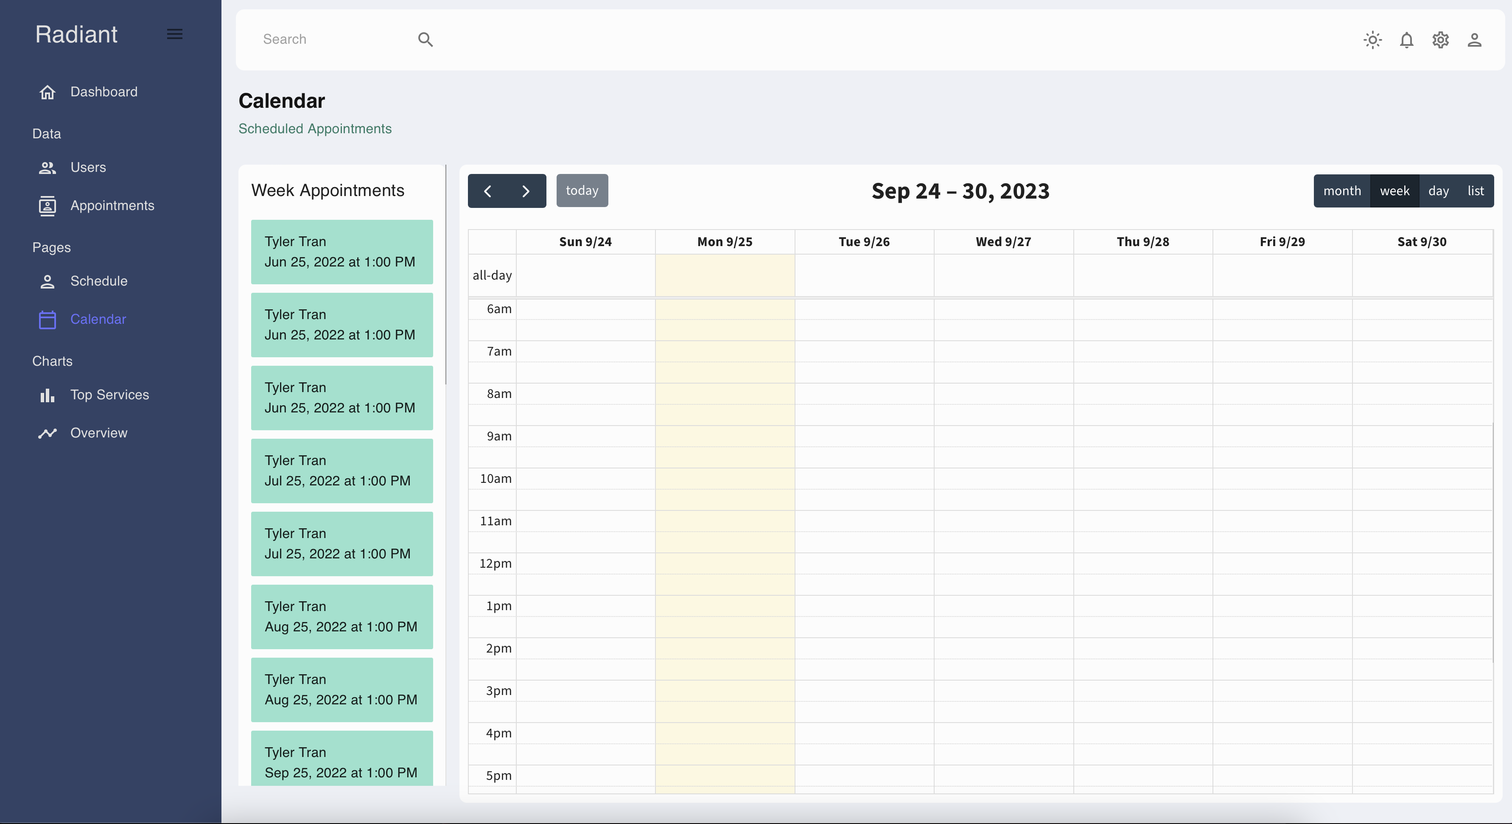The height and width of the screenshot is (824, 1512).
Task: Open Appointments page from sidebar
Action: tap(112, 206)
